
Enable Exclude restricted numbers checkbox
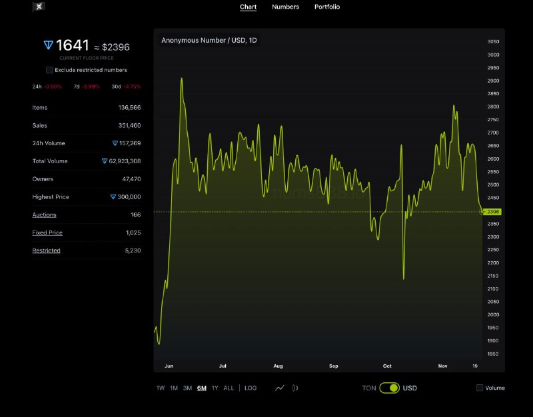tap(49, 70)
